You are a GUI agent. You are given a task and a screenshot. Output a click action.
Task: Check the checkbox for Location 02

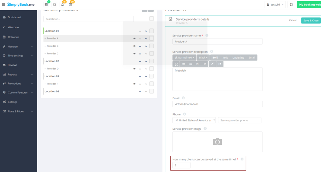point(152,61)
